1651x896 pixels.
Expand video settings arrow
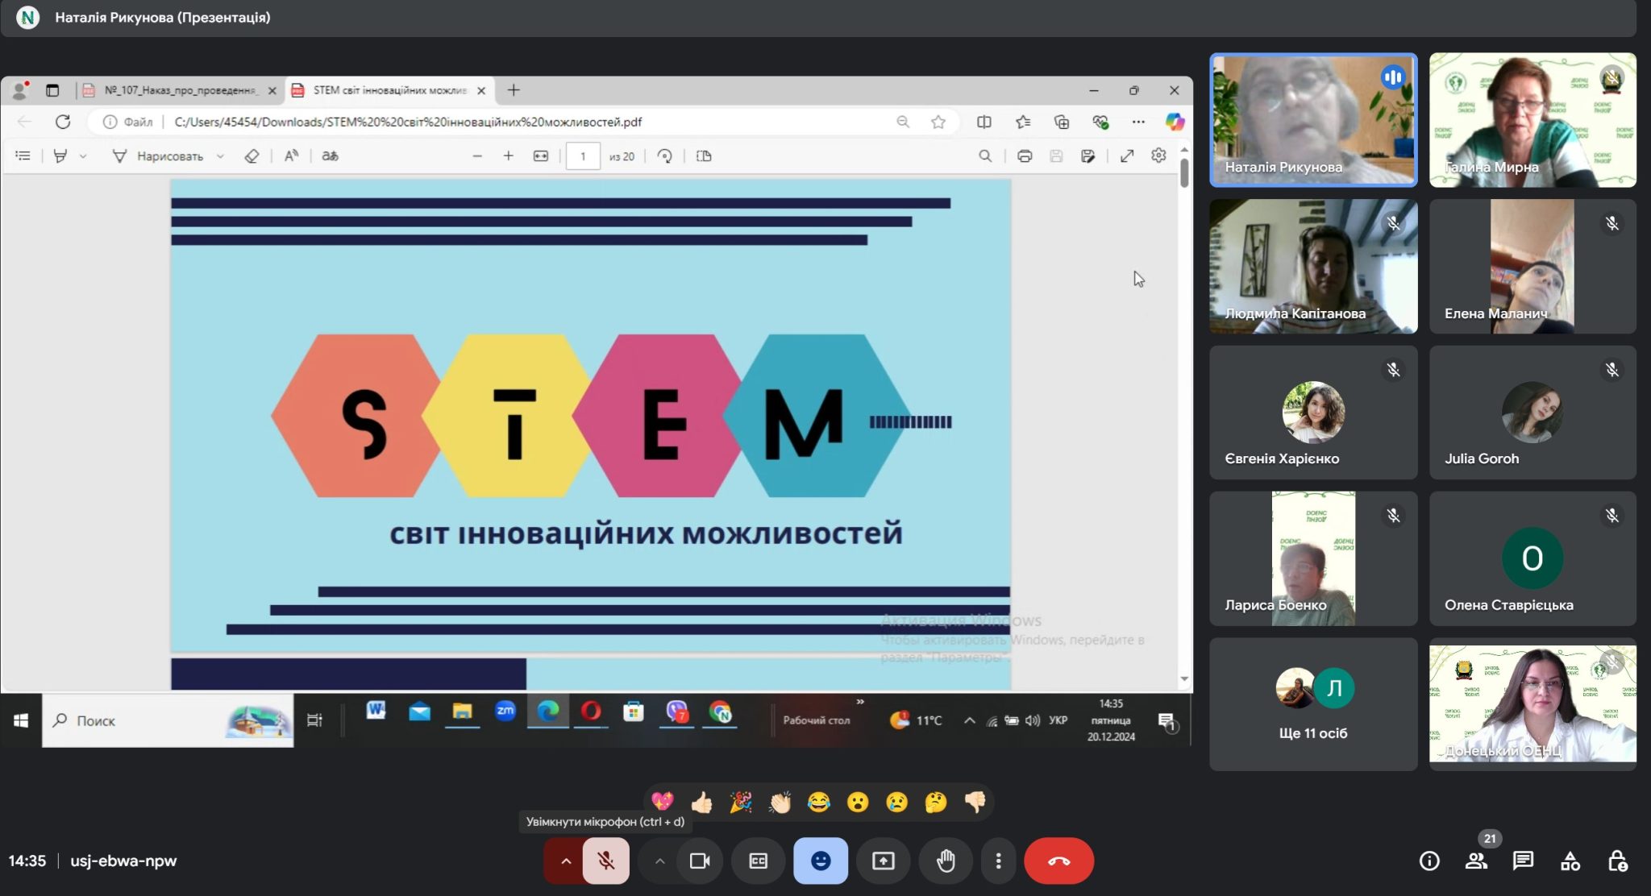coord(659,861)
